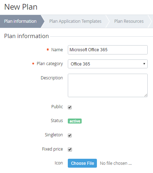Click the green active status badge
Image resolution: width=153 pixels, height=173 pixels.
75,121
